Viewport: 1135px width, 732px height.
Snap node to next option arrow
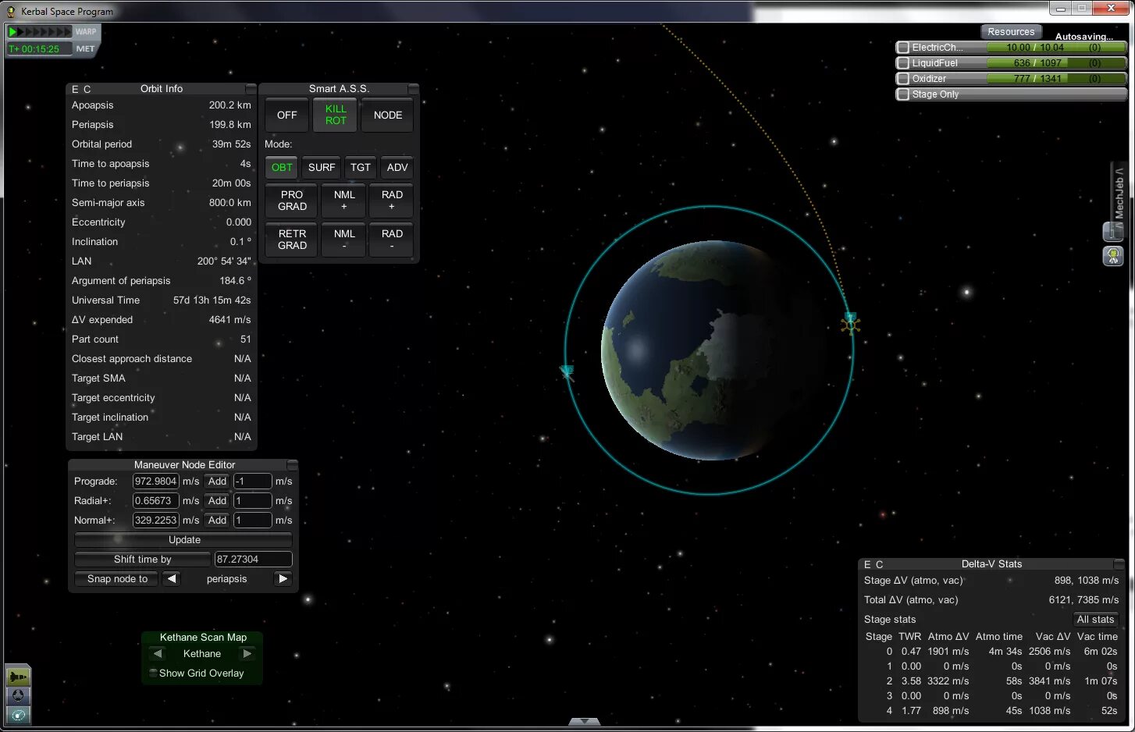click(x=283, y=578)
